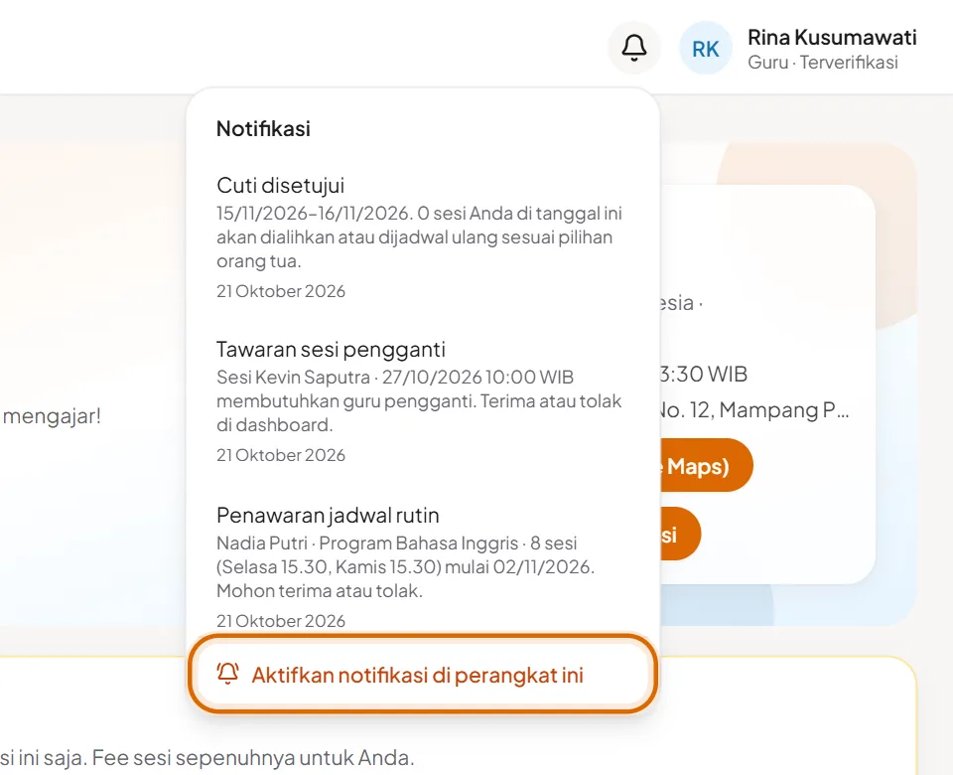Click the user name Rina Kusumawati
Viewport: 953px width, 775px height.
[832, 37]
